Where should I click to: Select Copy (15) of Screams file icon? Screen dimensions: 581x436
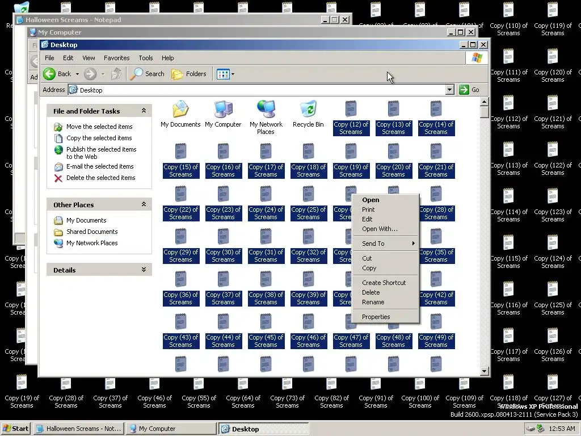[x=180, y=152]
